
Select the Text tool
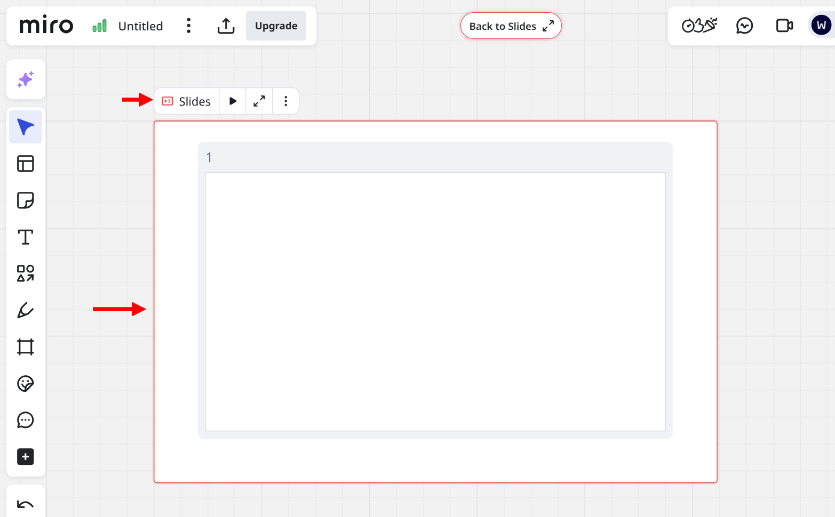point(25,237)
